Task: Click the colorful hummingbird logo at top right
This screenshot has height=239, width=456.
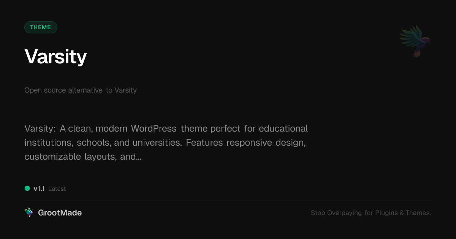Action: point(415,41)
